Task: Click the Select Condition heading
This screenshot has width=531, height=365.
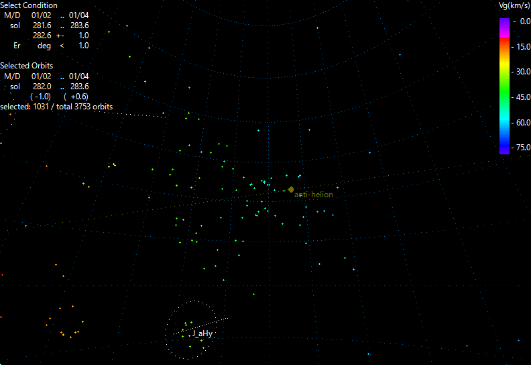Action: [29, 5]
